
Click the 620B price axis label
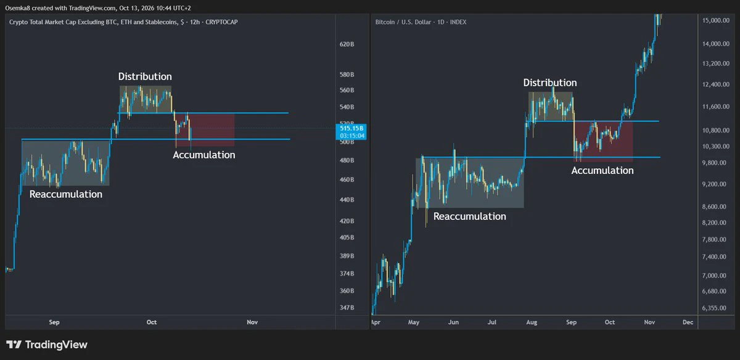click(x=347, y=44)
